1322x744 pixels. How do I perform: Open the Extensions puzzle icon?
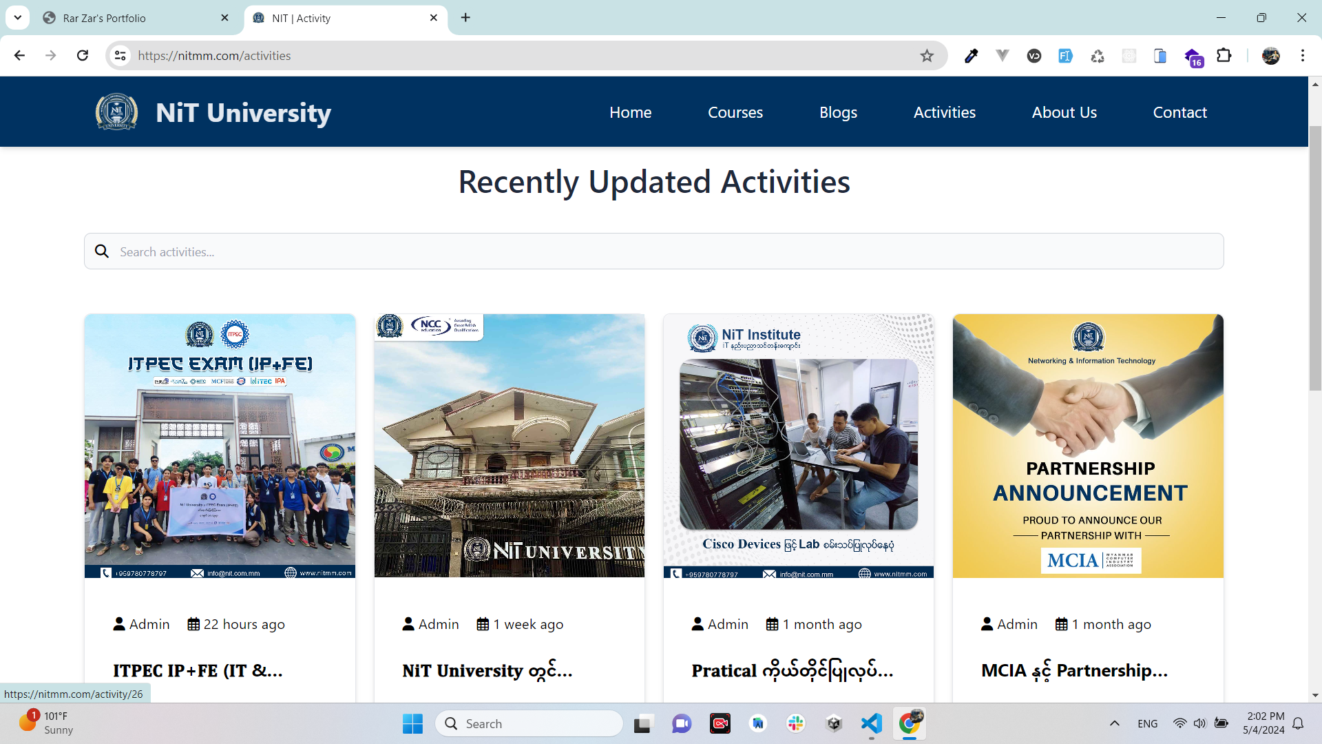pyautogui.click(x=1224, y=56)
